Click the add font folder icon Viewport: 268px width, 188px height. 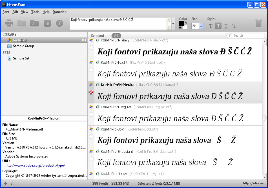tap(22, 23)
